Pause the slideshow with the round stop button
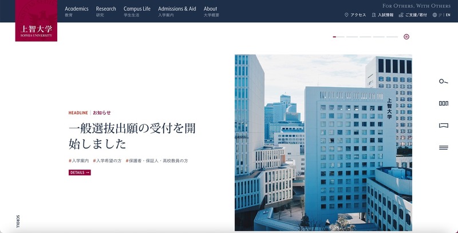Screen dimensions: 458x233 click(x=406, y=37)
